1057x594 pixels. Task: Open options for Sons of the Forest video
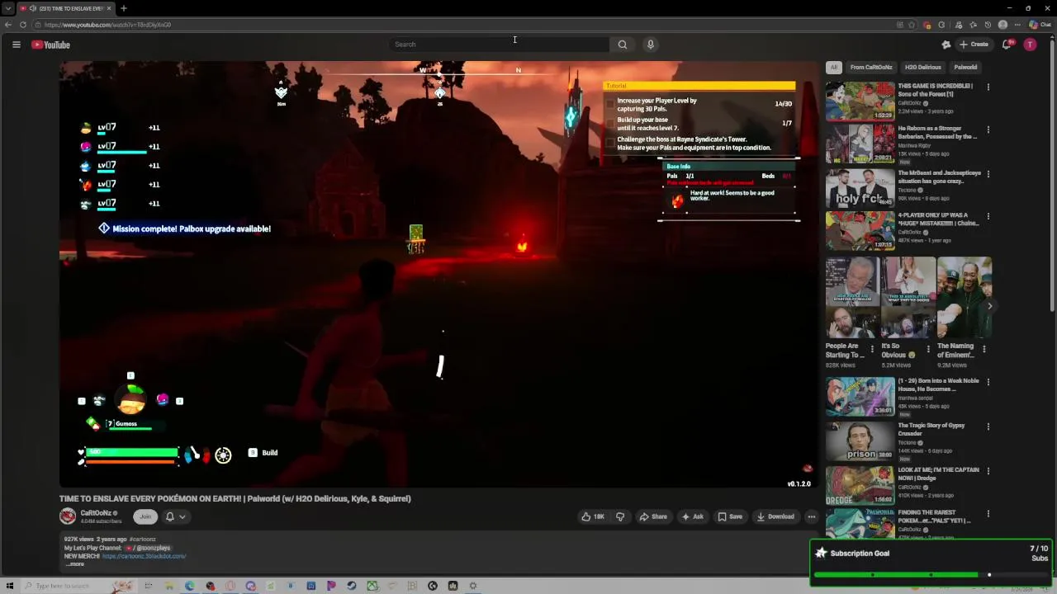coord(988,87)
